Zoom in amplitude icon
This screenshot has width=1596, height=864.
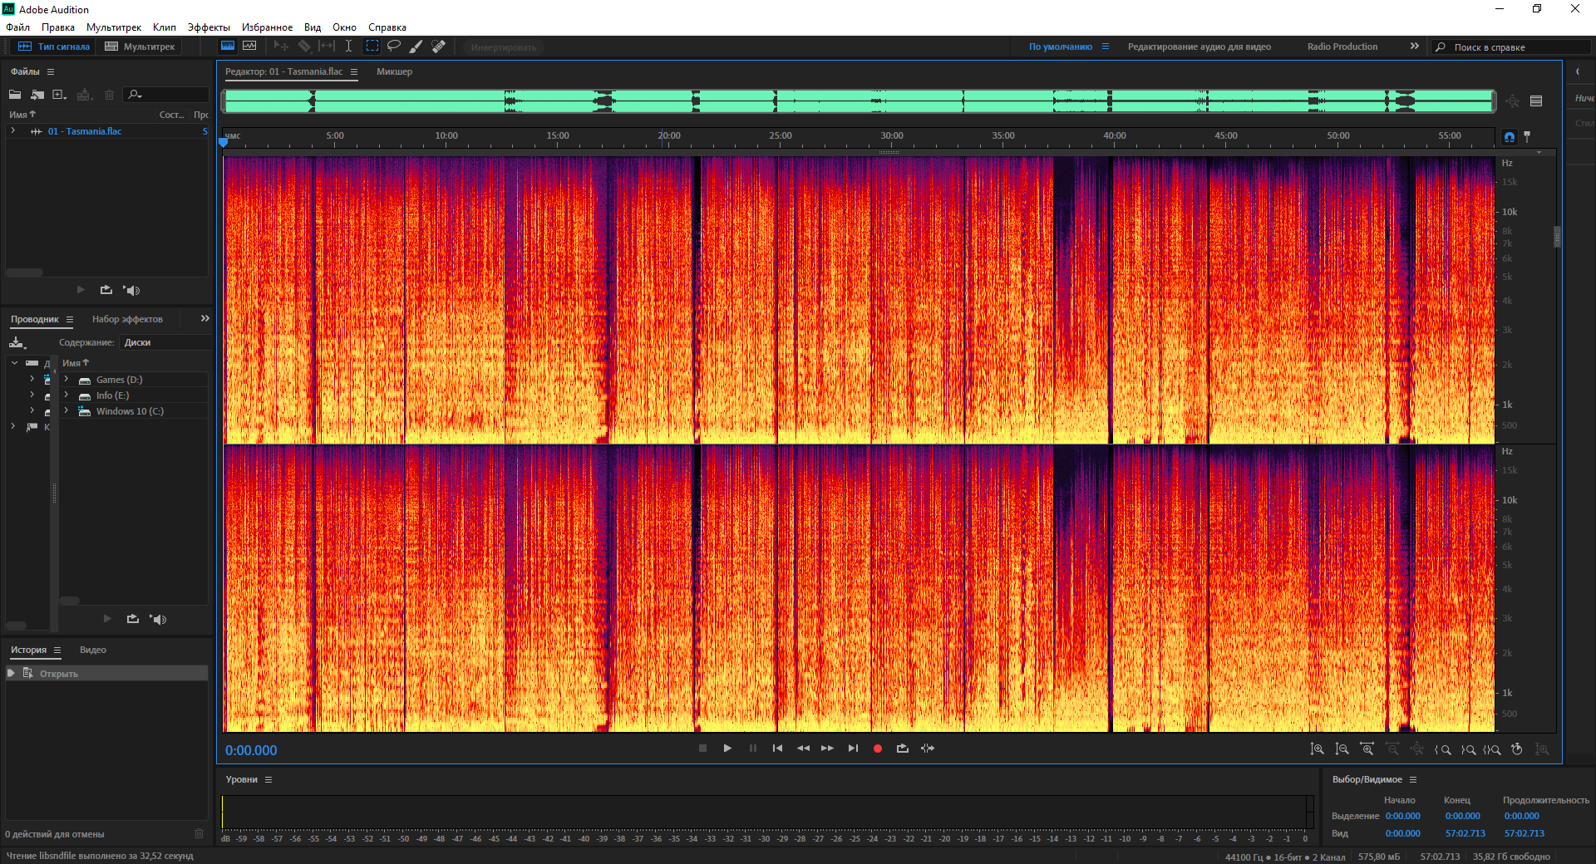(1318, 749)
